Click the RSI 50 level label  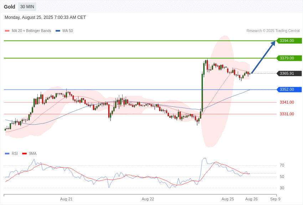click(282, 177)
